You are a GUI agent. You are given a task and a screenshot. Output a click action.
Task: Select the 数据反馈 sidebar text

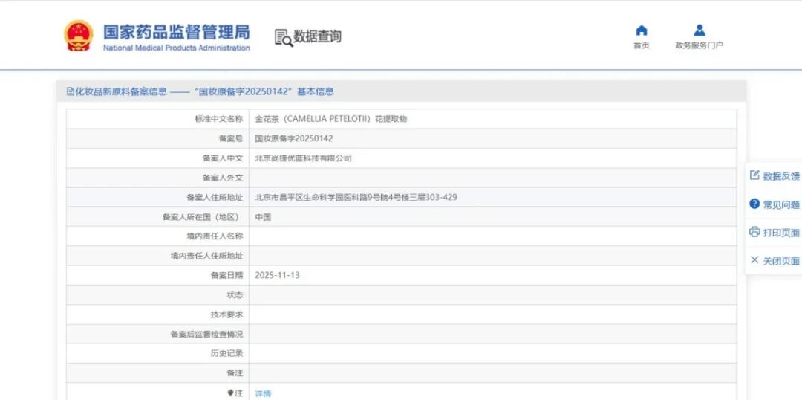tap(781, 176)
